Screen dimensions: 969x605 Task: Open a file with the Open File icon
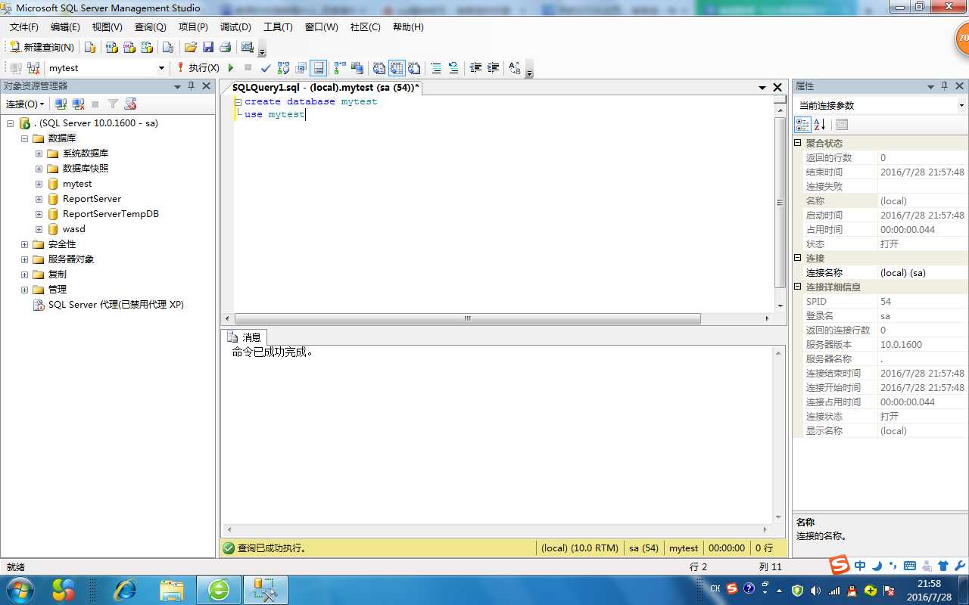[191, 47]
